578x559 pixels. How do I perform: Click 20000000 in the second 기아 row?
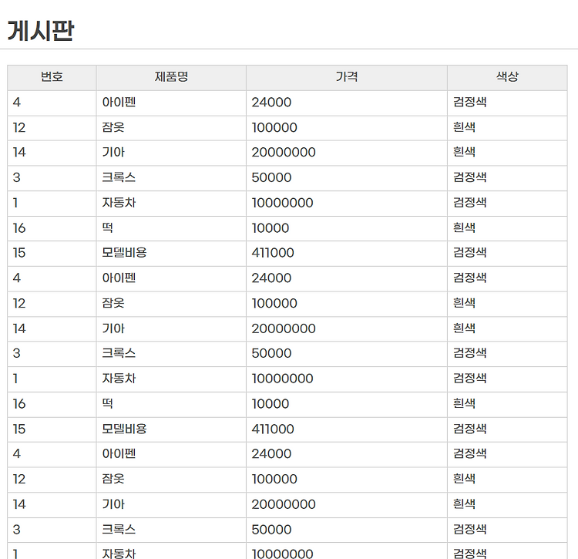click(284, 328)
